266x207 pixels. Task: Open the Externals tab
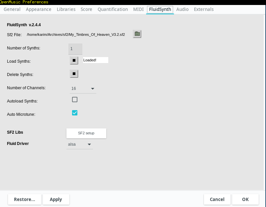(x=204, y=9)
